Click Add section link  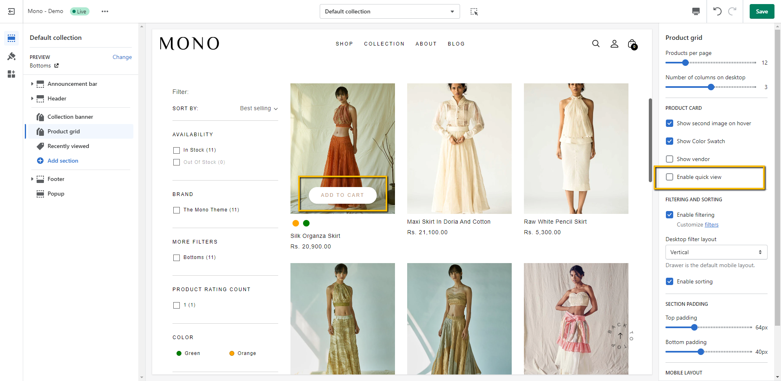[63, 161]
